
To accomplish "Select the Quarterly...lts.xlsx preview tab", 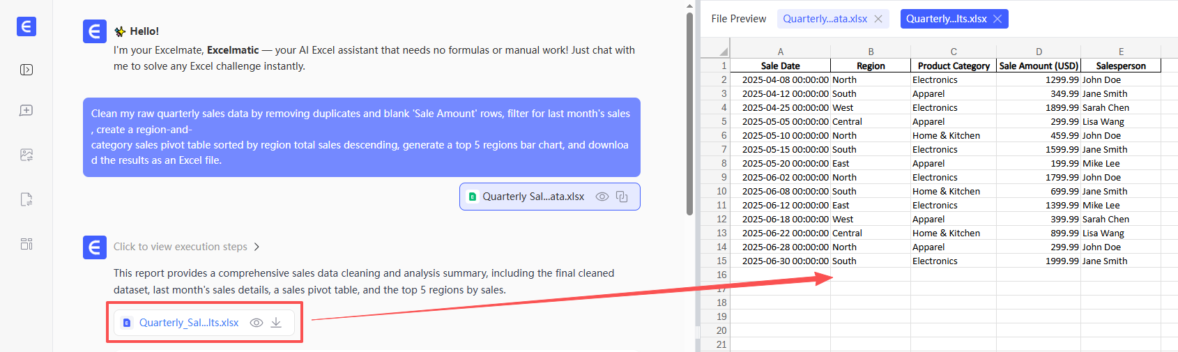I will 946,19.
